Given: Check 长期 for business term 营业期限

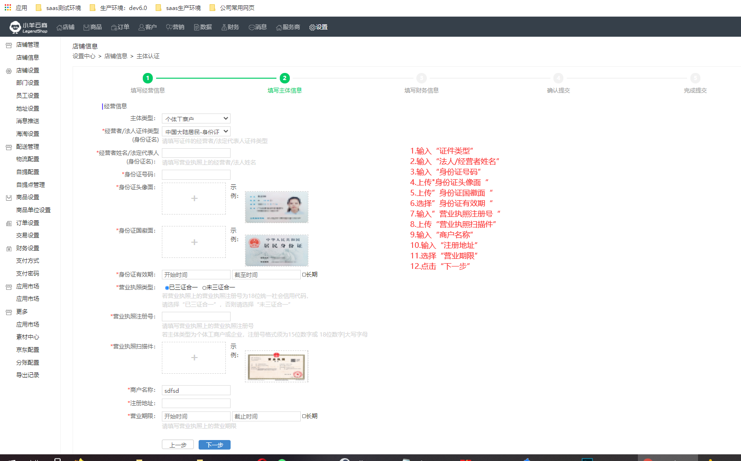Looking at the screenshot, I should 304,416.
